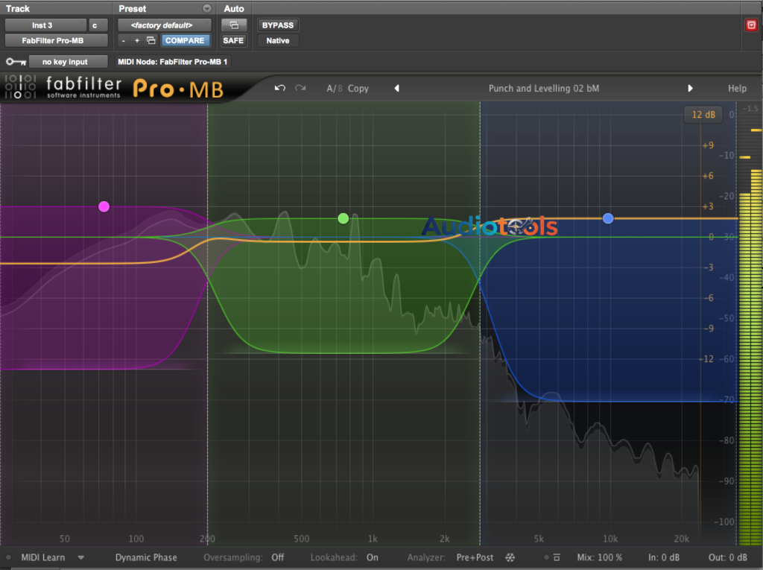Turn Lookahead off
The height and width of the screenshot is (570, 763).
tap(372, 557)
